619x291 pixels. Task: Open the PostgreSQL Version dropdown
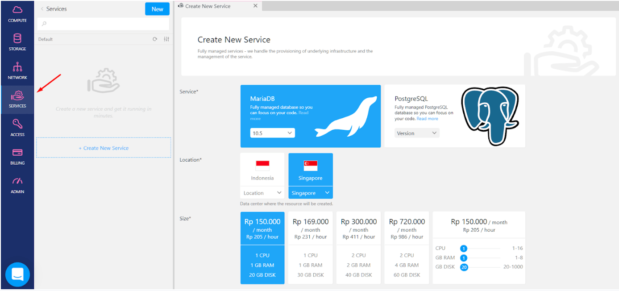[417, 133]
